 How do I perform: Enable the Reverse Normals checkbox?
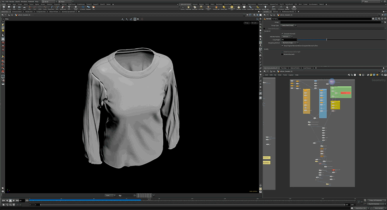tap(282, 54)
